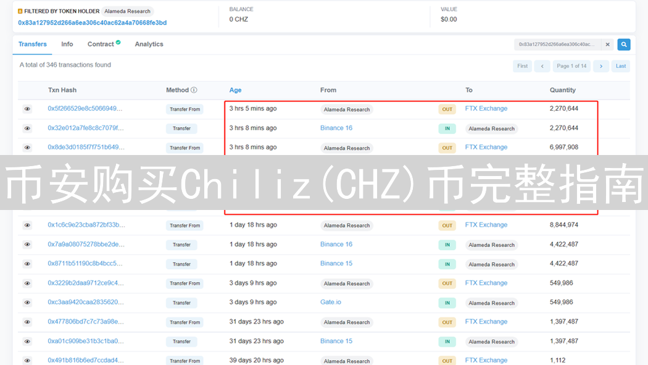
Task: Open FTX Exchange recipient at 3 hrs 5 mins
Action: 486,108
